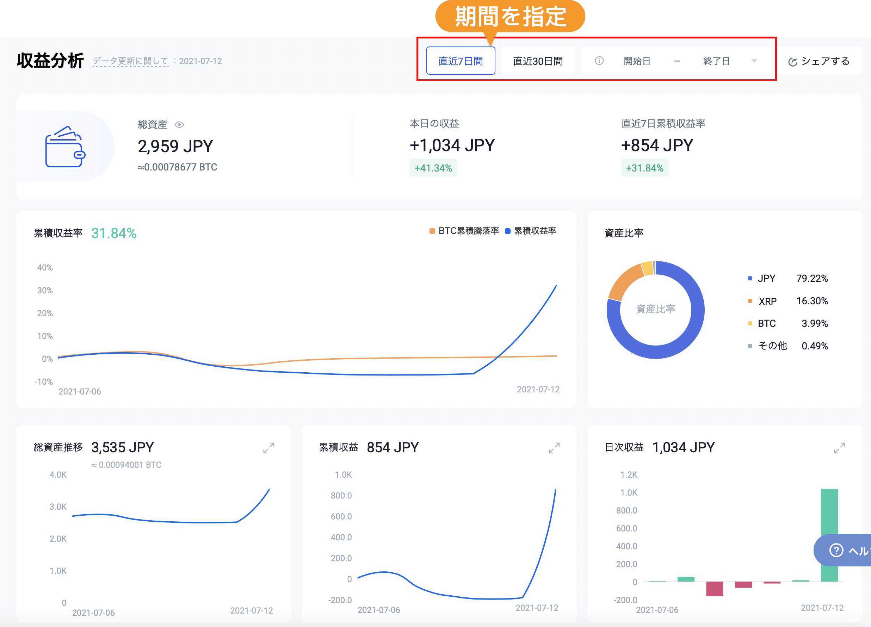Toggle 累積収益率 legend series
871x627 pixels.
pos(530,231)
